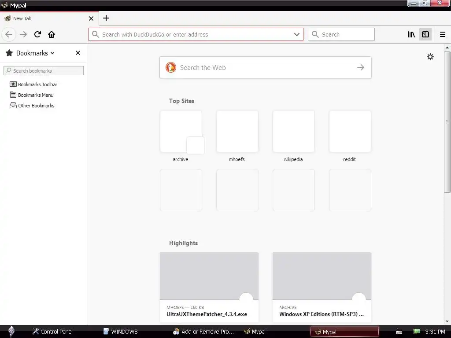The image size is (451, 338).
Task: Open the hamburger application menu
Action: [x=442, y=34]
